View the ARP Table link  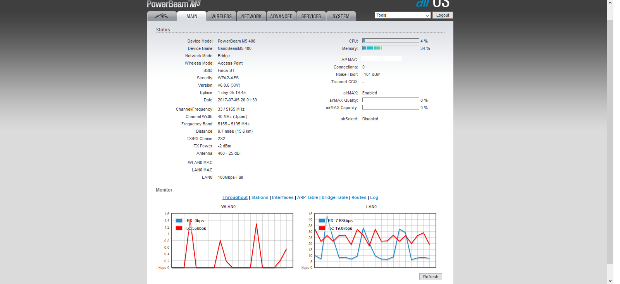click(x=308, y=197)
